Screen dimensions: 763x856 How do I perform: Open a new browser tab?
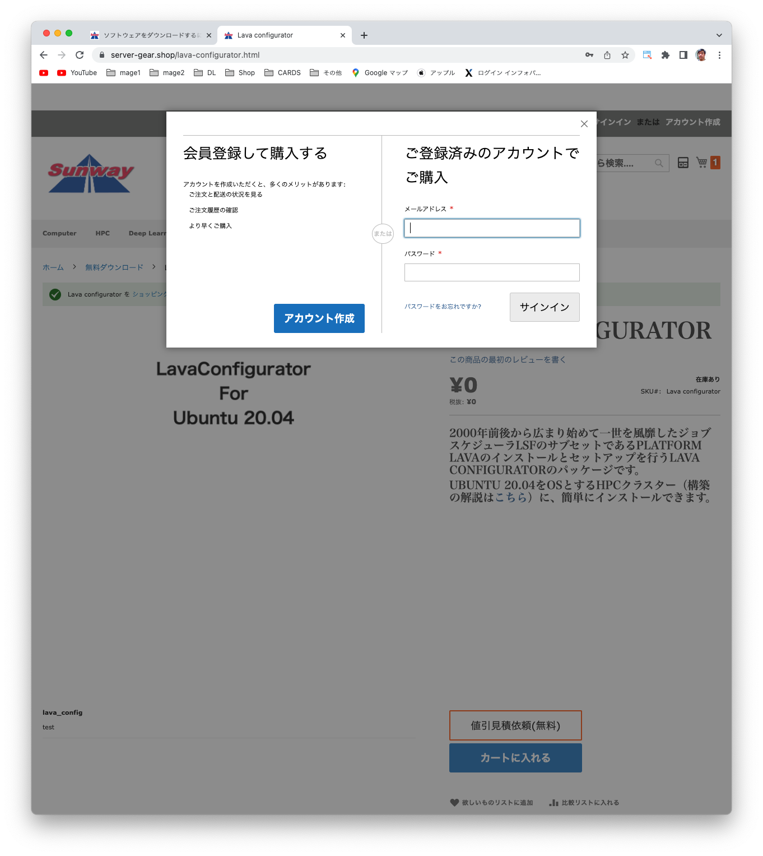(x=364, y=35)
